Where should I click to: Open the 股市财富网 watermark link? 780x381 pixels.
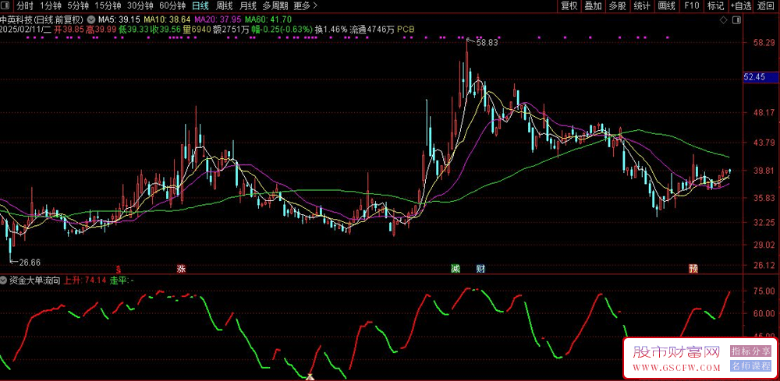675,355
